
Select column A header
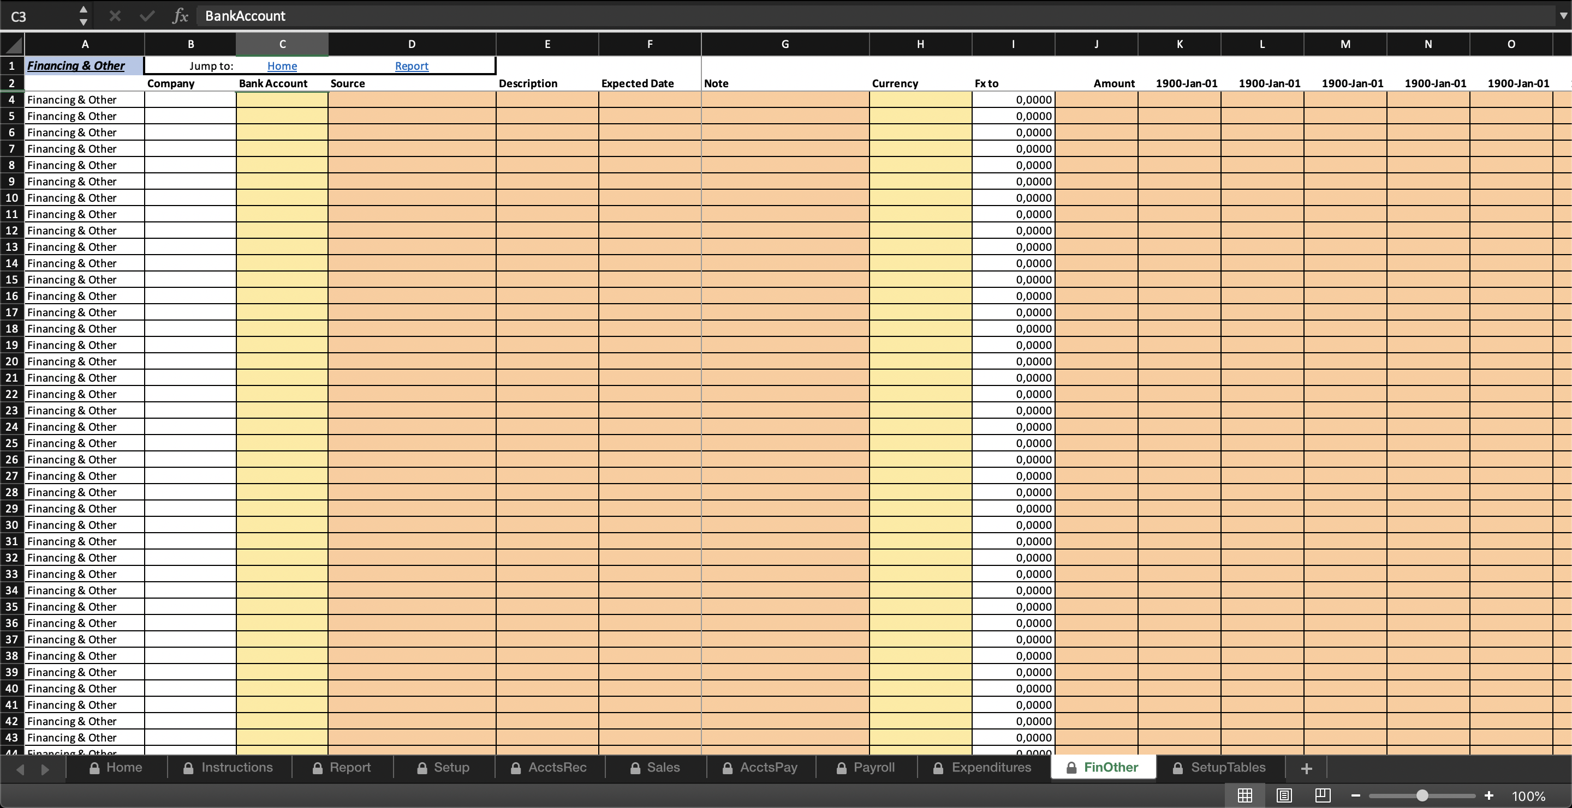click(85, 44)
